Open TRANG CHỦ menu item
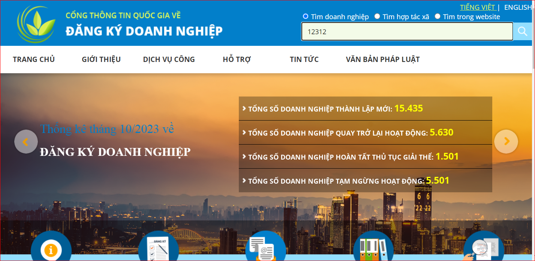The height and width of the screenshot is (261, 535). coord(34,59)
